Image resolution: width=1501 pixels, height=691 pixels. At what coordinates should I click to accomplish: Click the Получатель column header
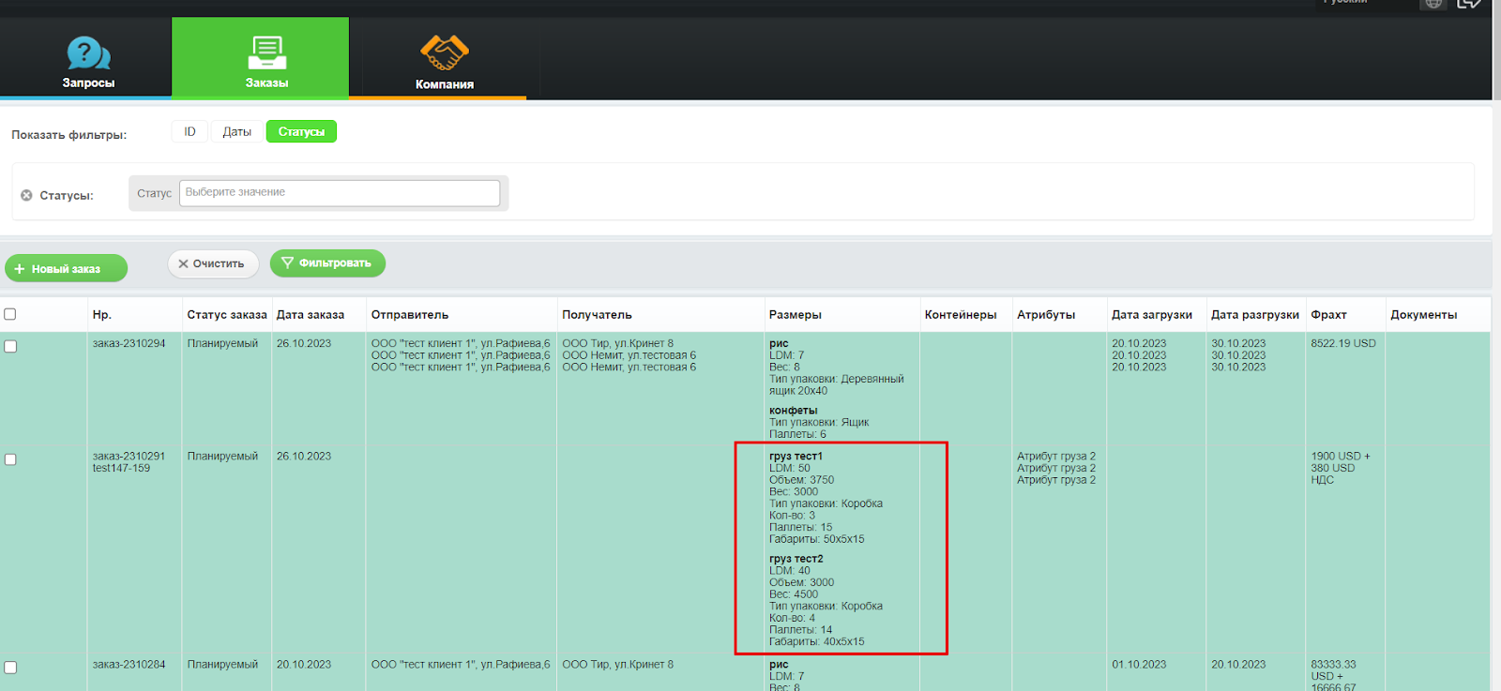point(597,315)
